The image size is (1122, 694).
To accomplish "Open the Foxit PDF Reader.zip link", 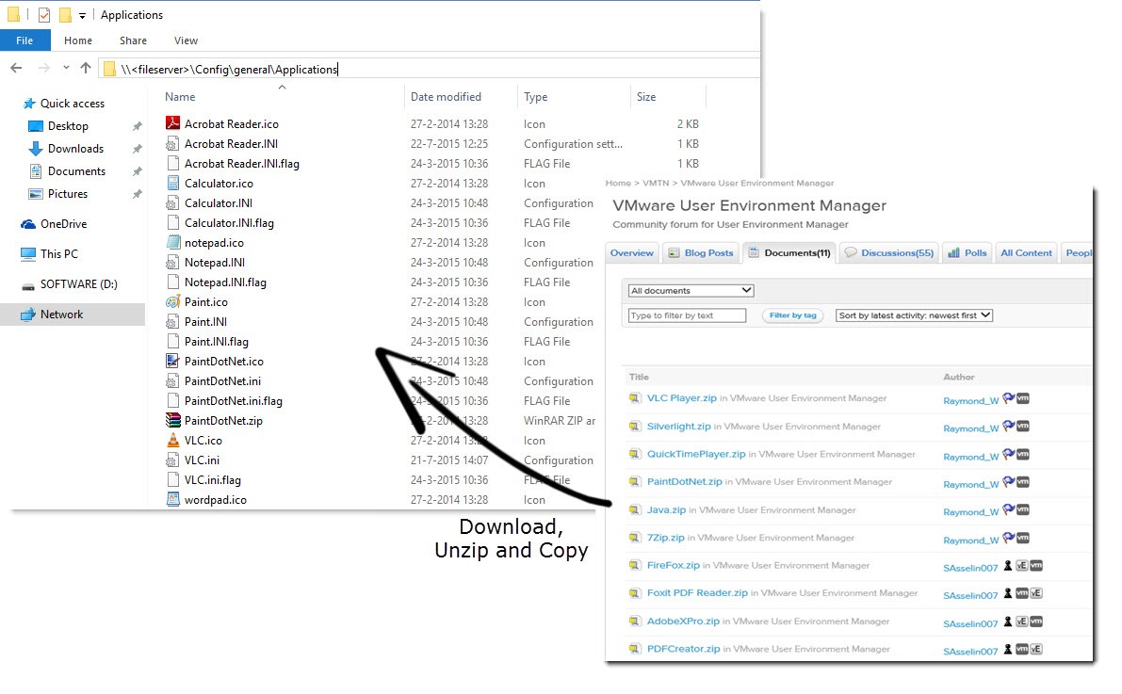I will click(x=697, y=593).
